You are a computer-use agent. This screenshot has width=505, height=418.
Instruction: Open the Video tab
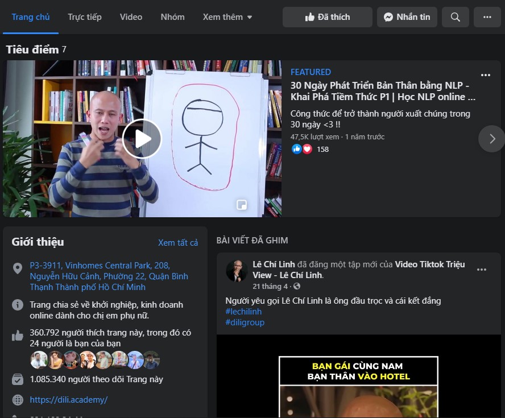131,17
